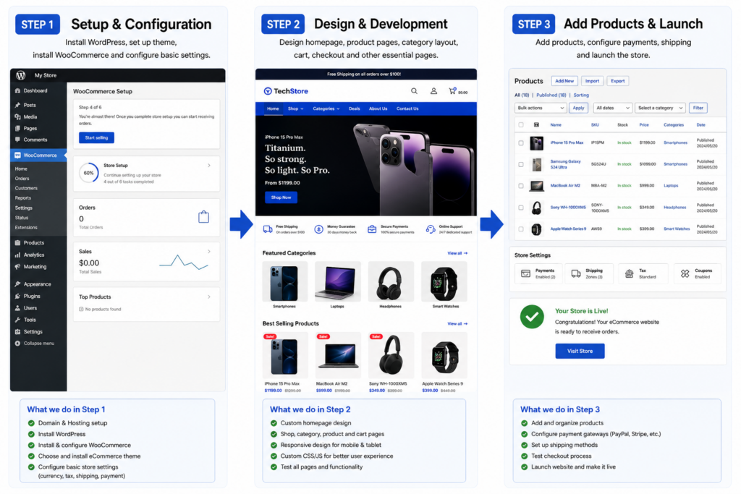Click the Payments settings icon
Image resolution: width=741 pixels, height=494 pixels.
coord(525,273)
